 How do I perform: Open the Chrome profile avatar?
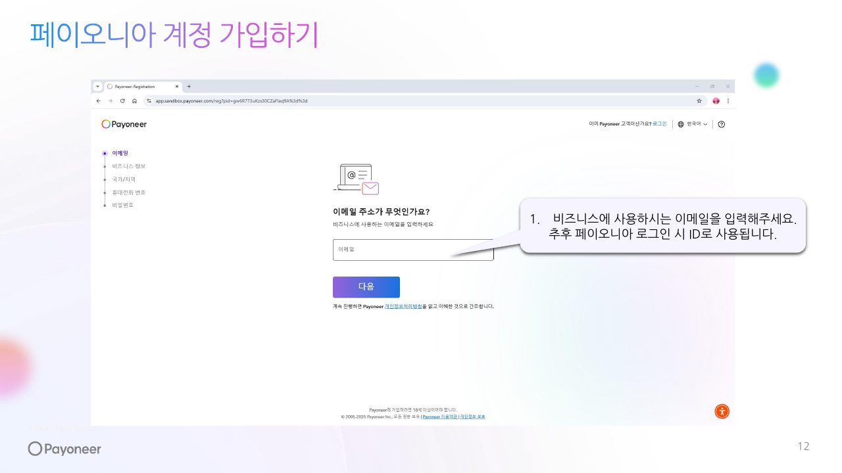click(716, 101)
